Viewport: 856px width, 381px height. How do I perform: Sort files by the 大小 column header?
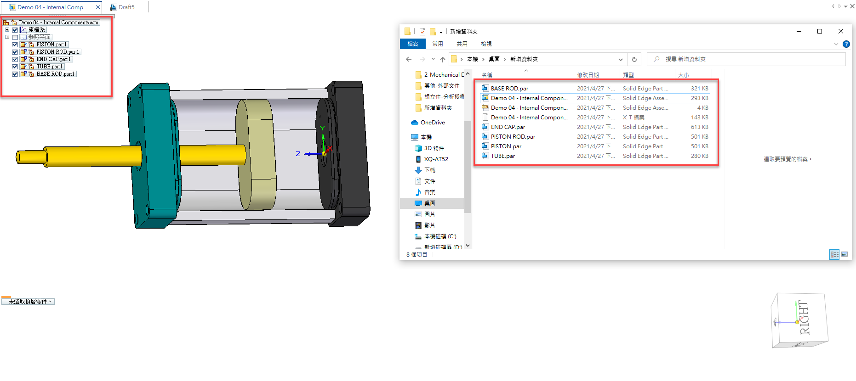684,75
